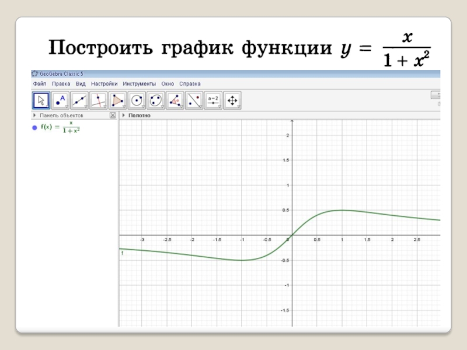This screenshot has width=467, height=350.
Task: Open the Окно menu
Action: click(168, 83)
